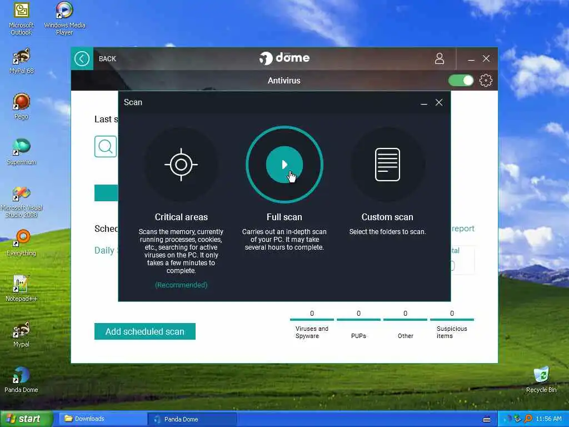
Task: Choose the Critical areas crosshair icon
Action: [x=181, y=165]
